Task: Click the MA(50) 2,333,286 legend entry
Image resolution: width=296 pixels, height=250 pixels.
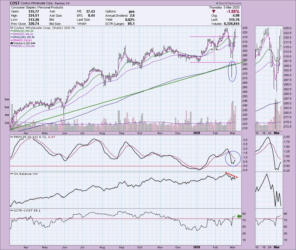Action: pos(23,46)
